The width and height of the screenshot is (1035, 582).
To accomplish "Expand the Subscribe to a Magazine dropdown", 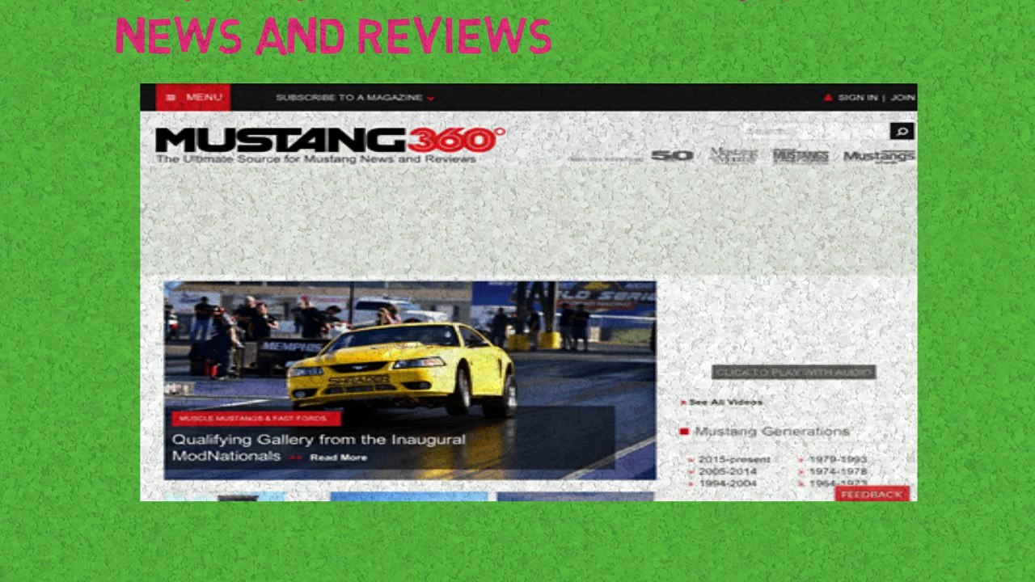I will click(355, 98).
